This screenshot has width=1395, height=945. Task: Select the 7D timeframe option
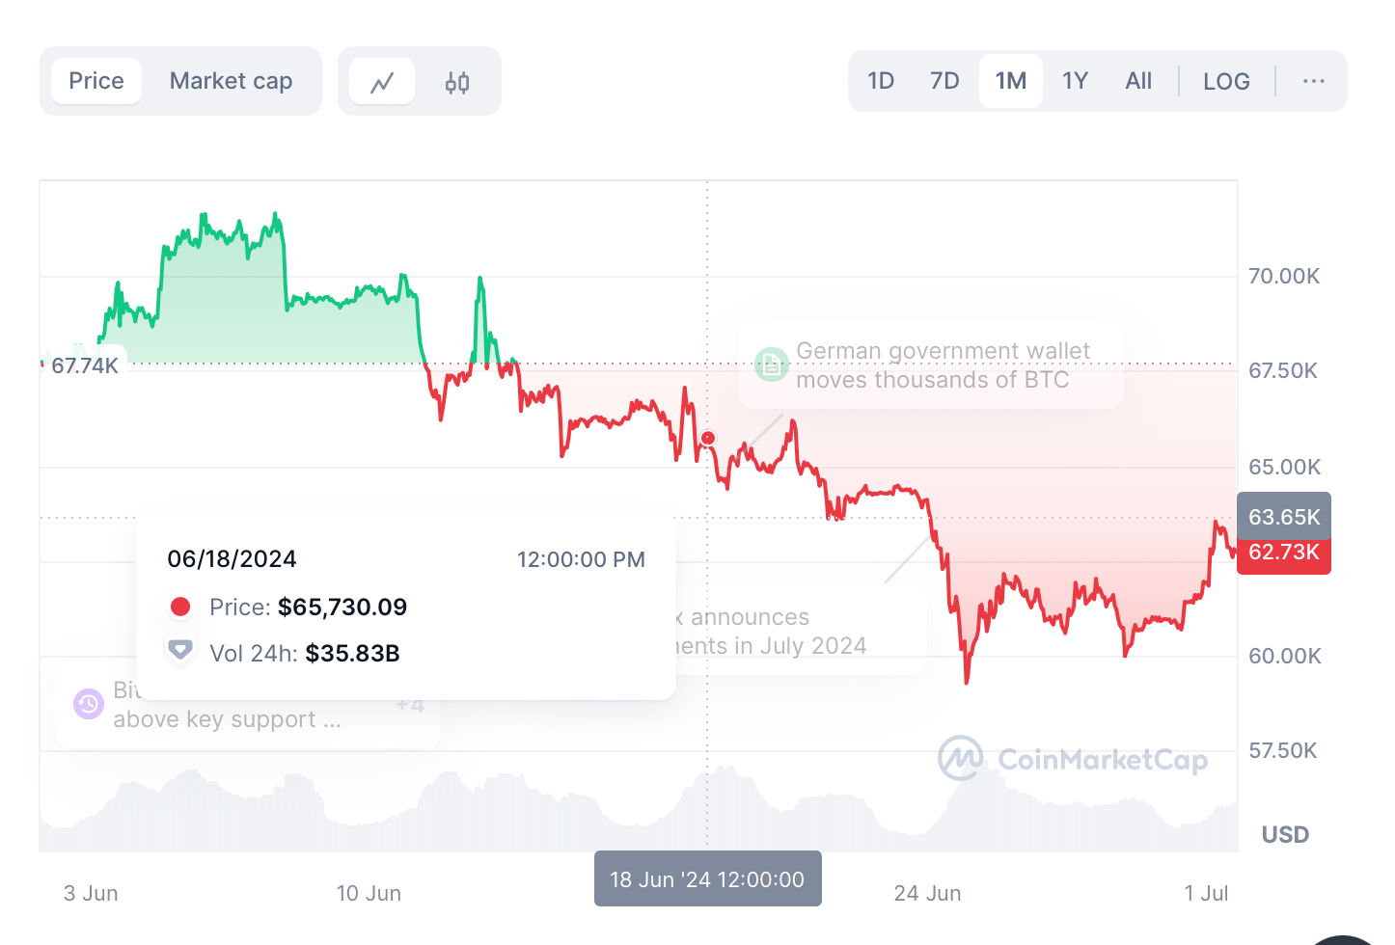pos(944,81)
